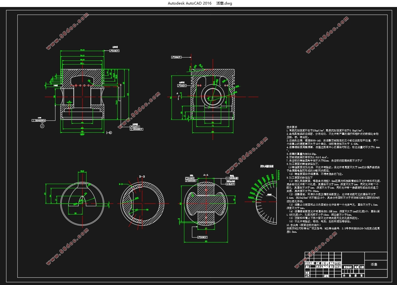Image resolution: width=397 pixels, height=285 pixels.
Task: Click the 工艺 cell in the title block
Action: pyautogui.click(x=307, y=276)
